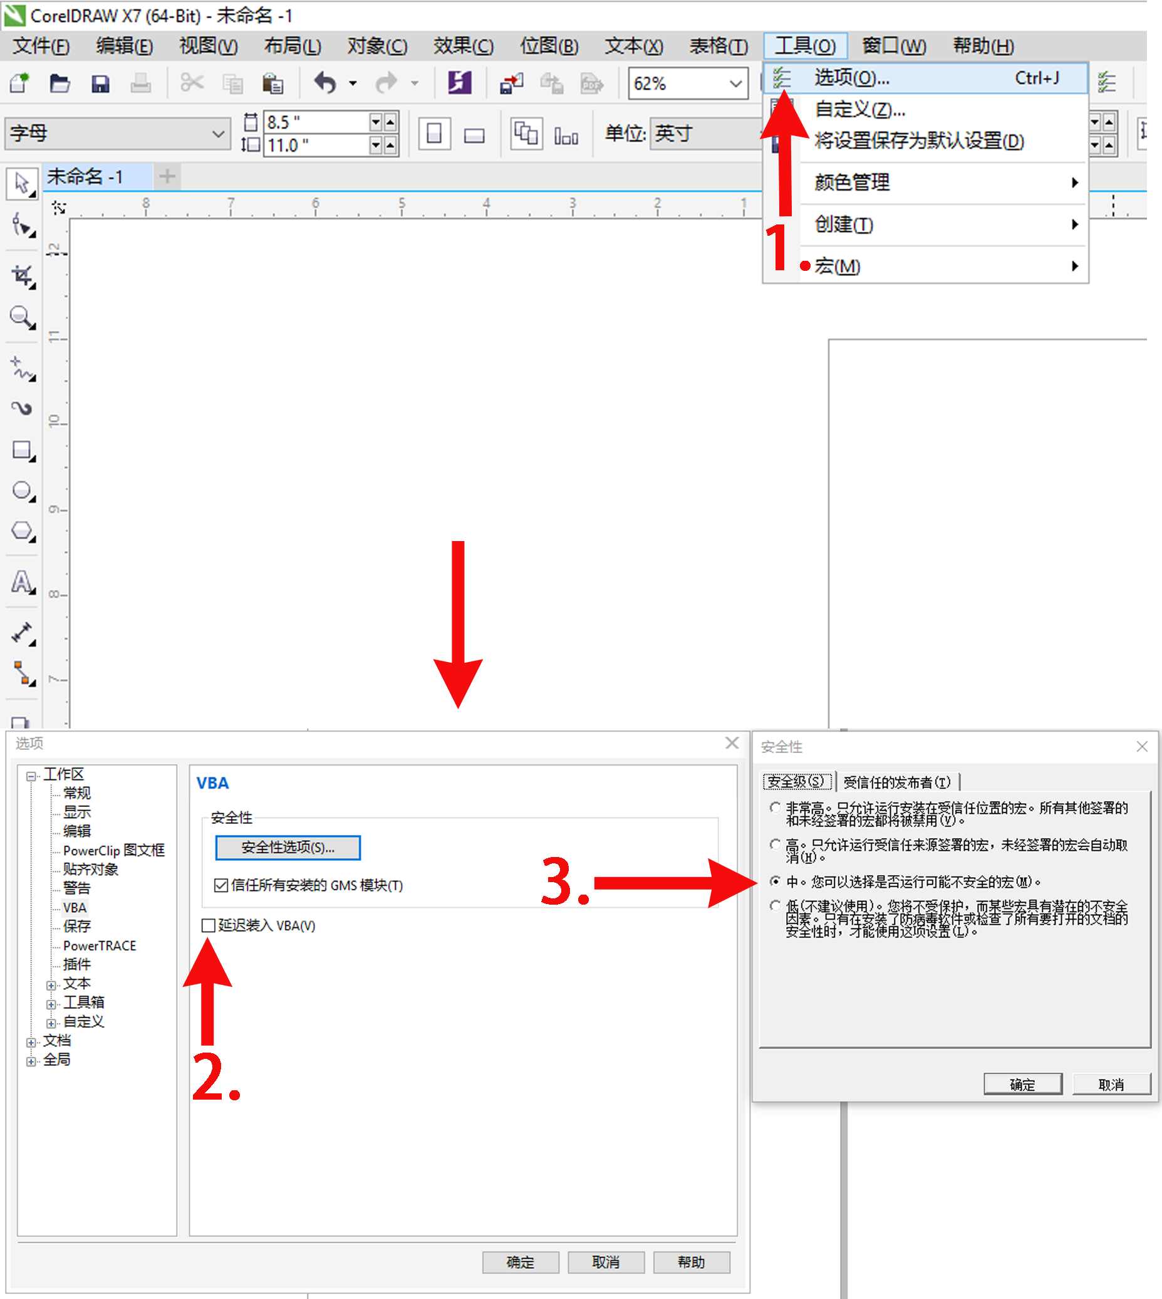Open the 宏(M) submenu
This screenshot has height=1299, width=1162.
(926, 266)
